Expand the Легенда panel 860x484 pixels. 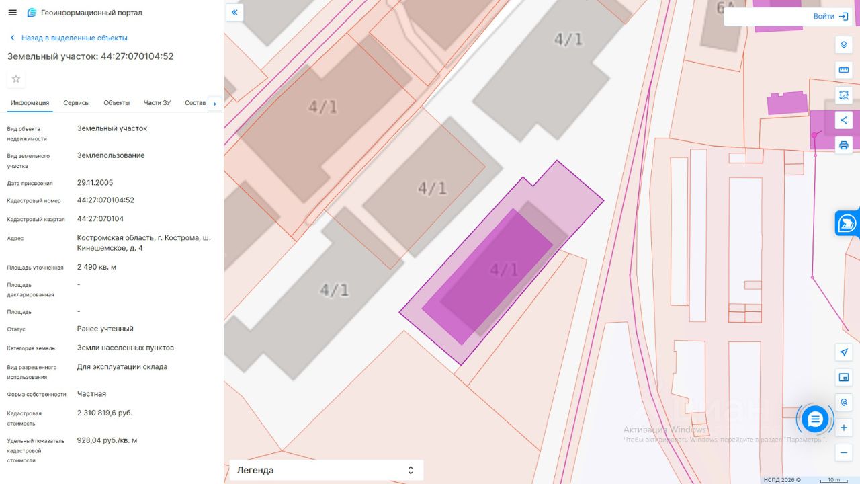point(327,470)
